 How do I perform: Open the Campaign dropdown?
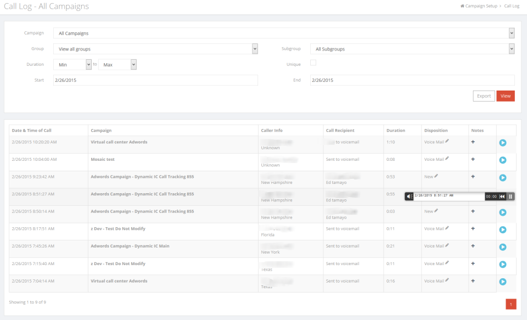[x=284, y=33]
